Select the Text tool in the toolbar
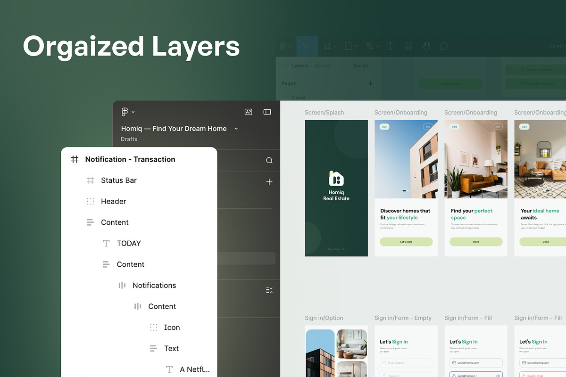The image size is (566, 377). (x=391, y=46)
